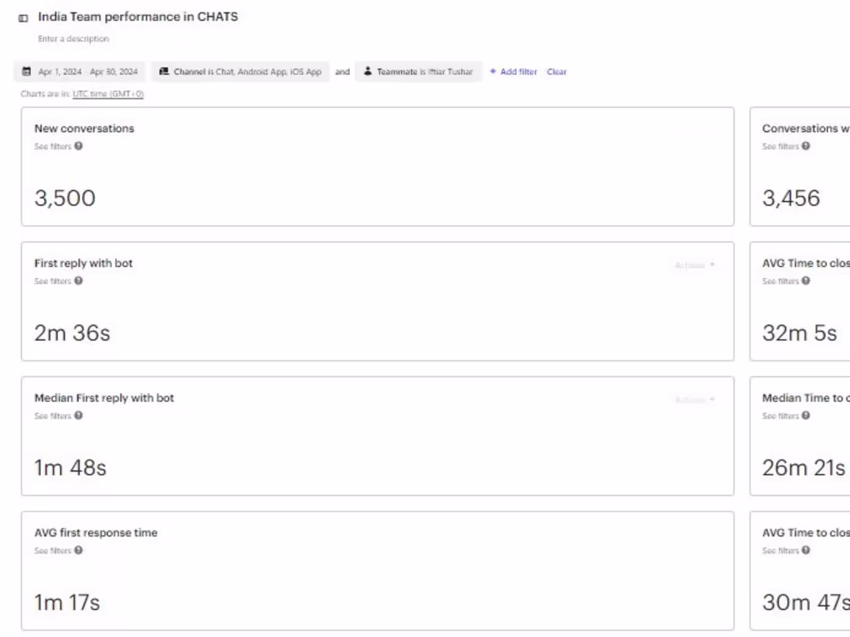Click calendar icon in date range filter

(26, 71)
